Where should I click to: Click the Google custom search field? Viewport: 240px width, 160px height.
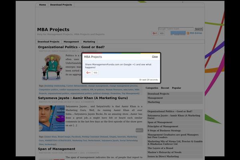tap(176, 29)
